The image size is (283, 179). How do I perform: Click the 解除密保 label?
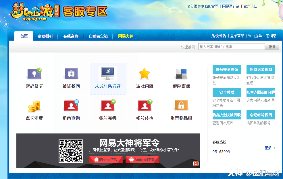pyautogui.click(x=181, y=86)
